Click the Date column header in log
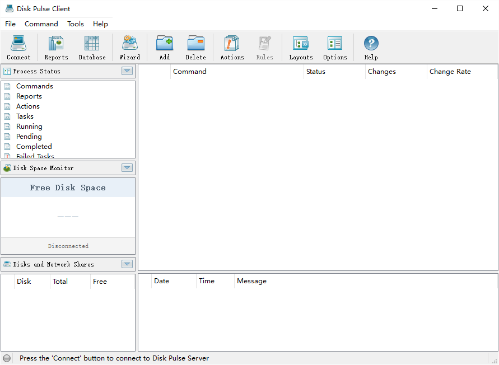Screen dimensions: 499x365 [x=174, y=281]
